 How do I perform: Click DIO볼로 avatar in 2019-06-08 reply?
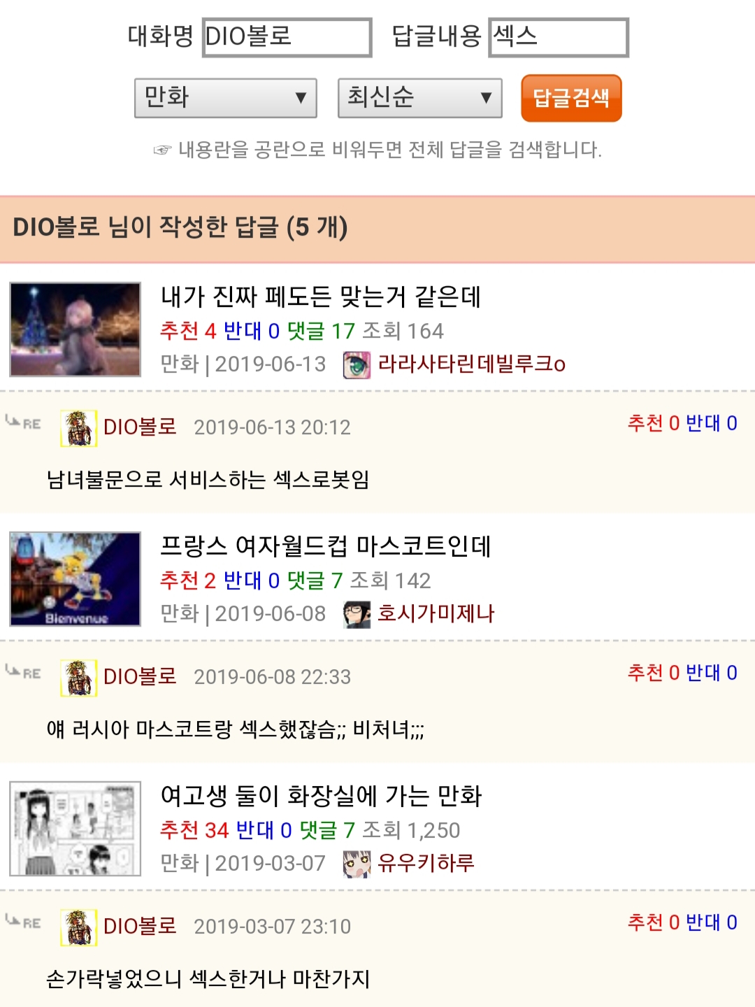[x=79, y=678]
